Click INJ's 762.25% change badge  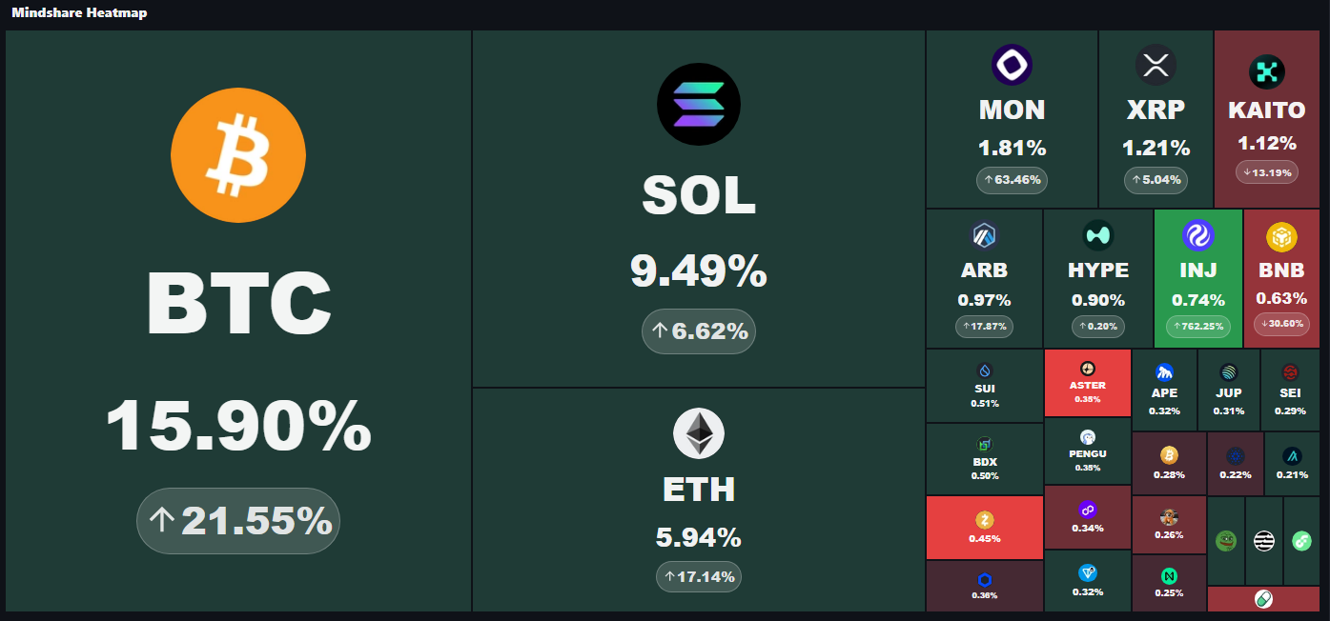coord(1197,326)
